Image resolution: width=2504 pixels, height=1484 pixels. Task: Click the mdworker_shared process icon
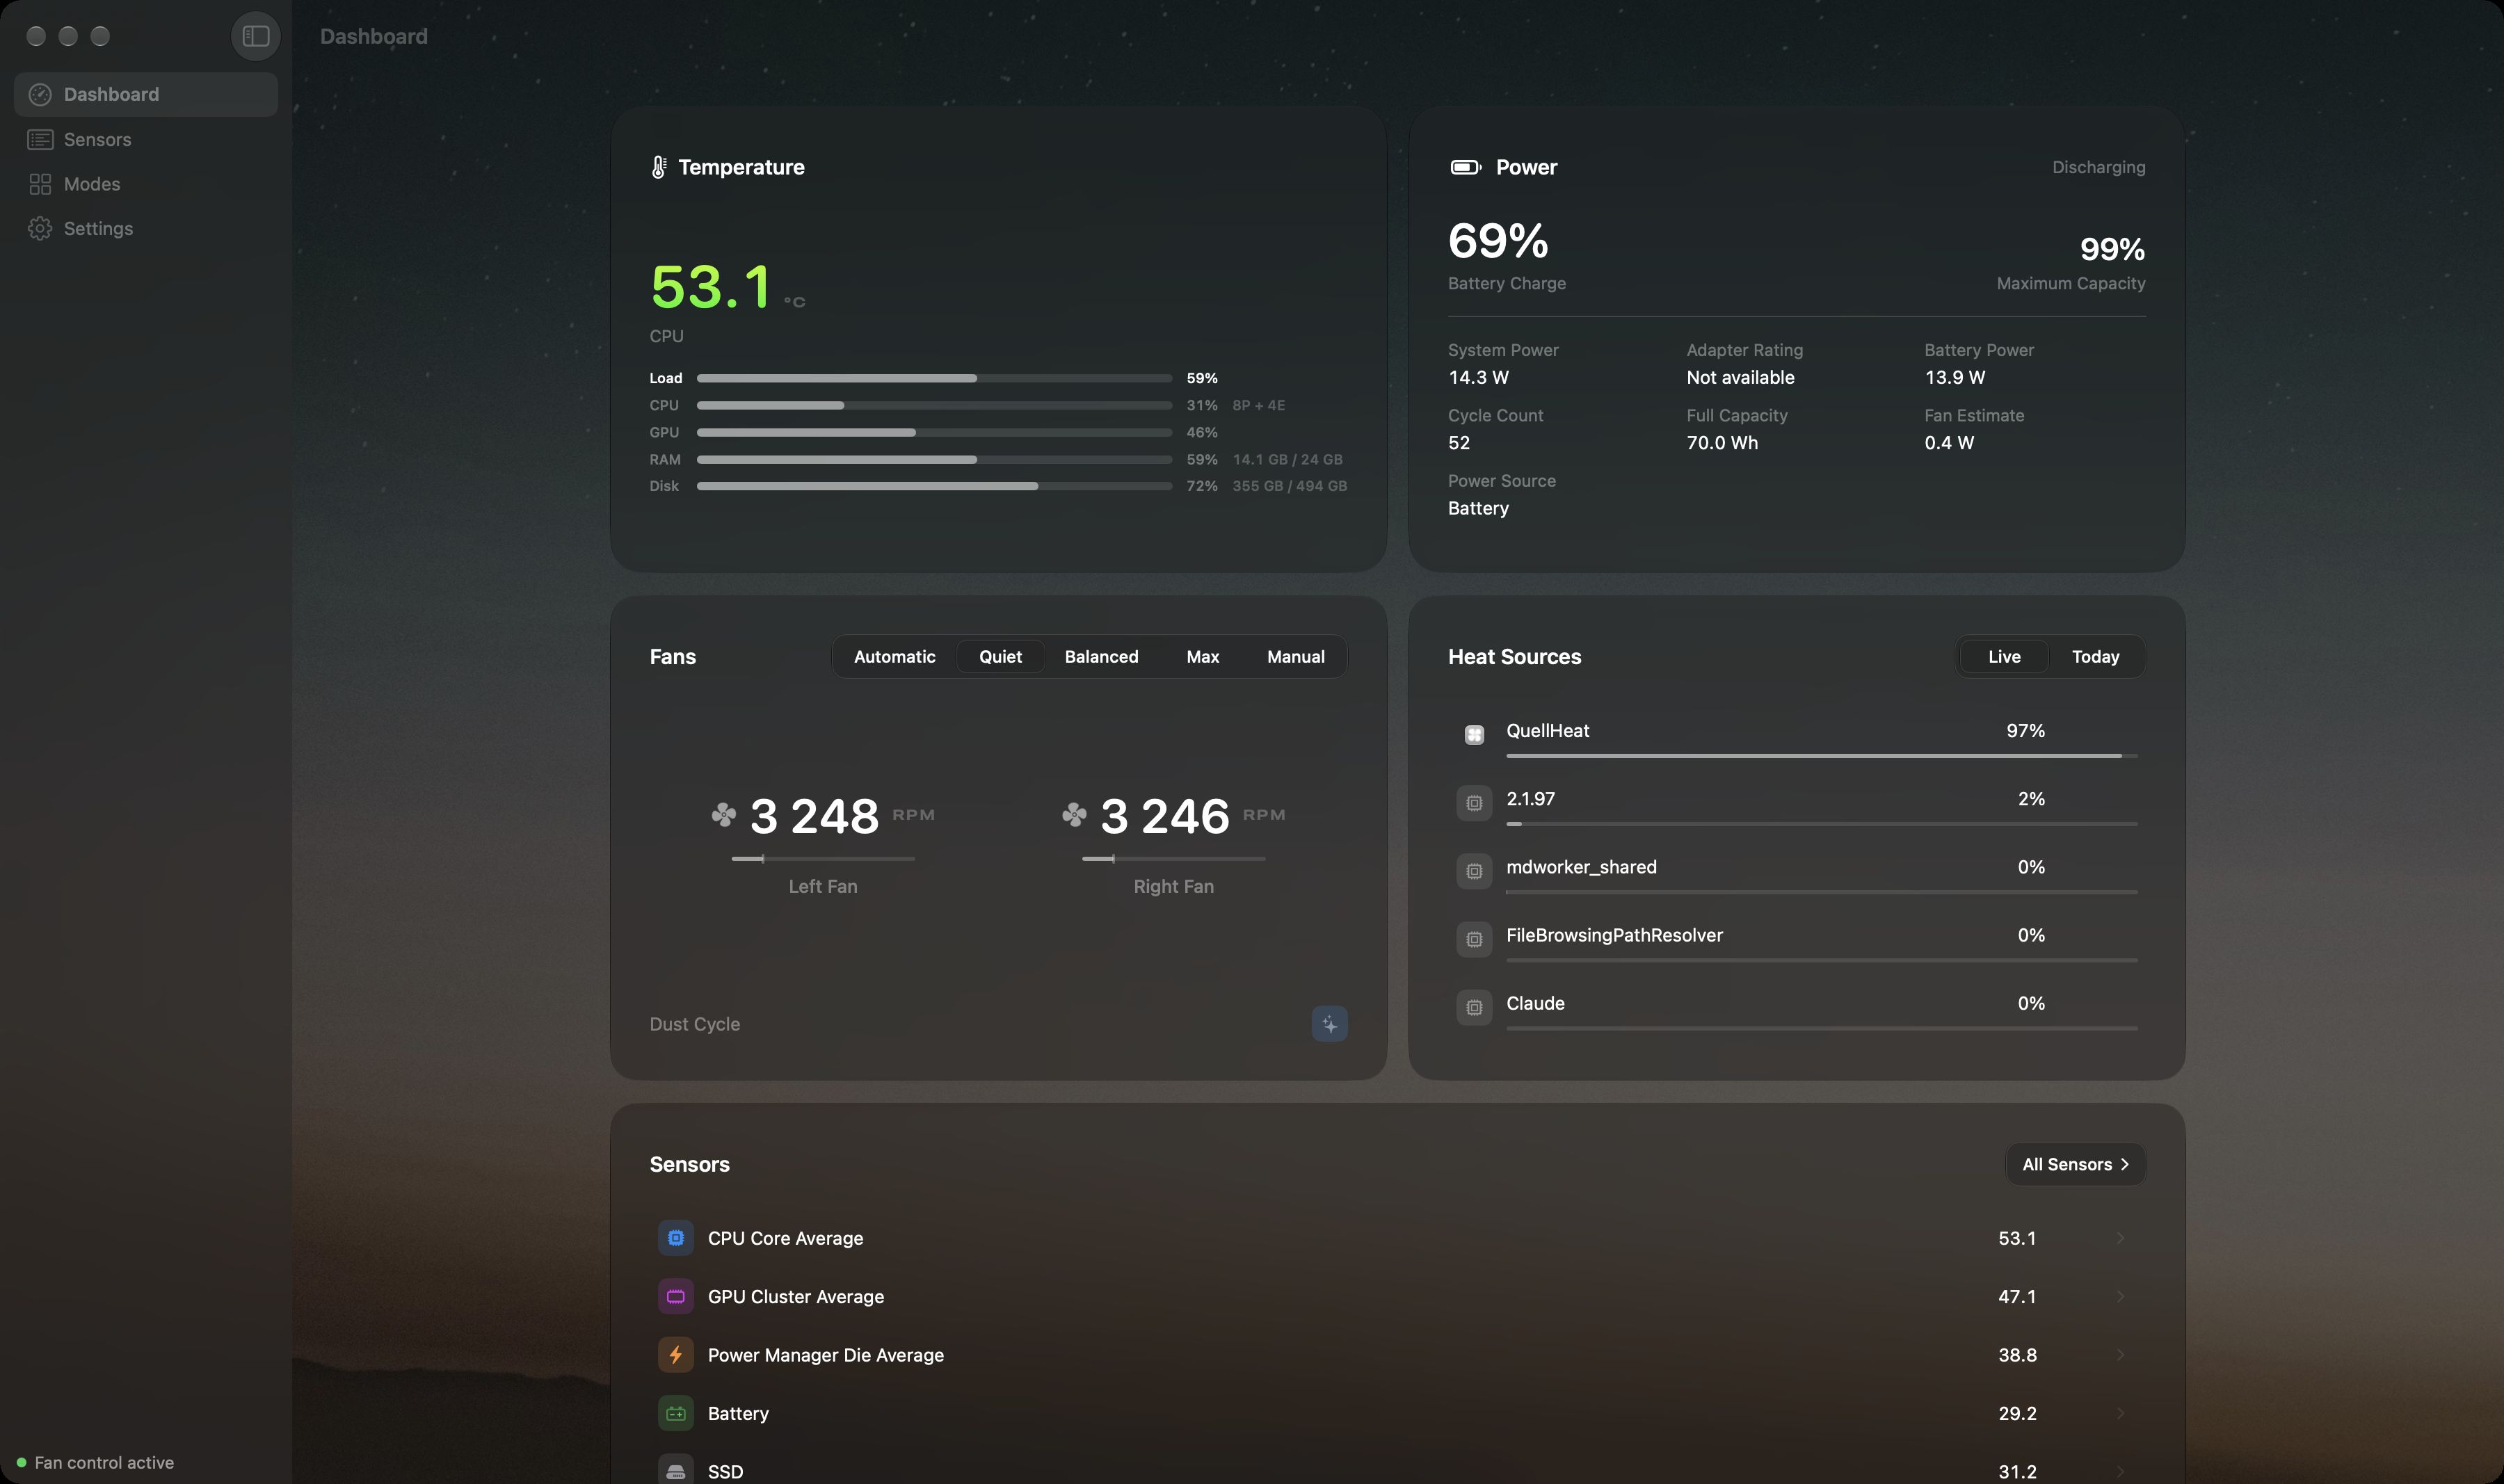(1474, 871)
